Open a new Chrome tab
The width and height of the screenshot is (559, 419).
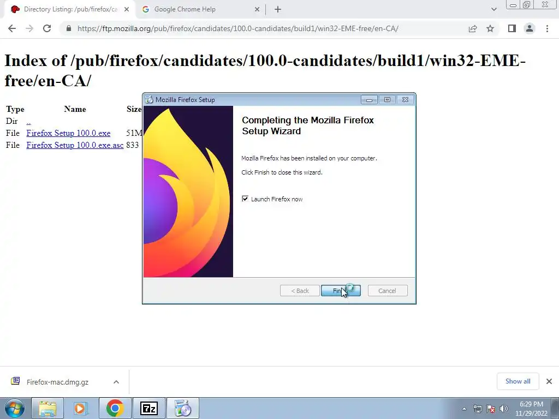tap(278, 10)
